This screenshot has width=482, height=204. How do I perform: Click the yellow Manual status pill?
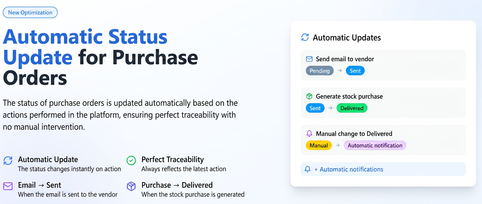click(x=319, y=145)
